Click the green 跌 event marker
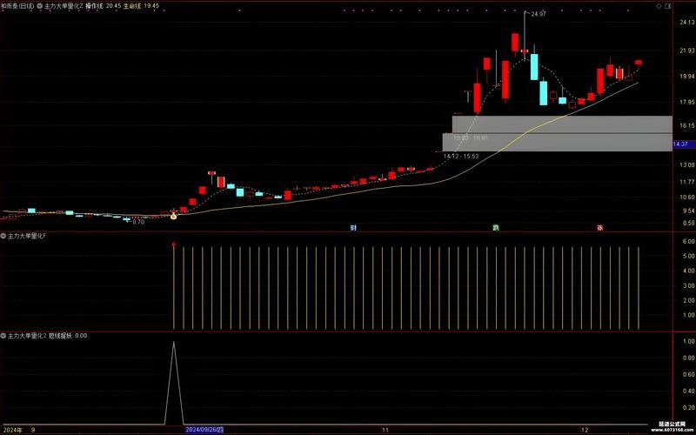The height and width of the screenshot is (435, 696). [496, 228]
